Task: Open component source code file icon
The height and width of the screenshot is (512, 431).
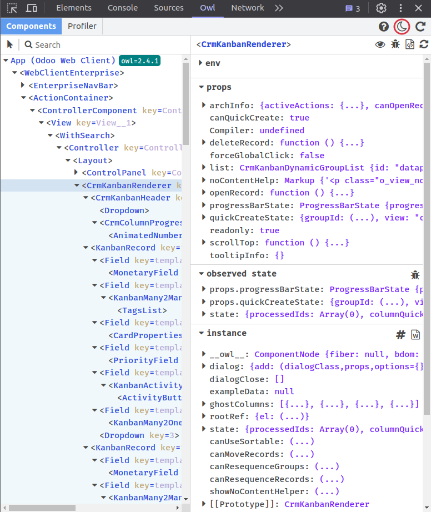Action: (410, 44)
